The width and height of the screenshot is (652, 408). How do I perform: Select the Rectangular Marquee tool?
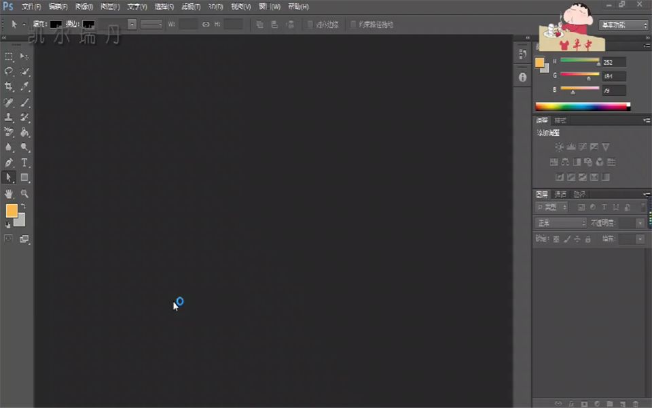(9, 56)
